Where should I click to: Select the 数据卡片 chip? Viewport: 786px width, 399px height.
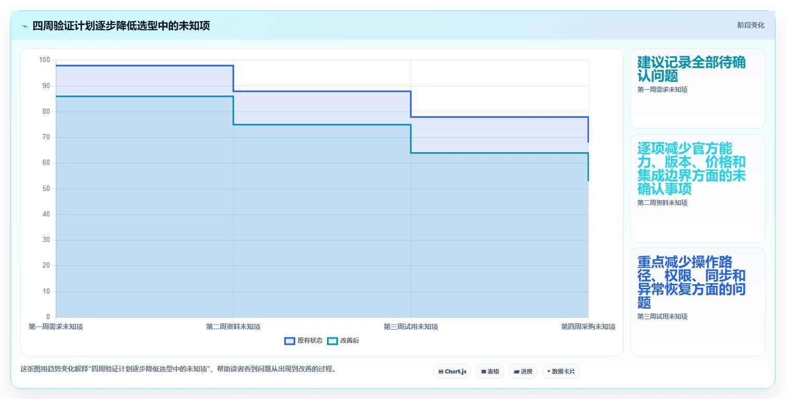coord(561,371)
